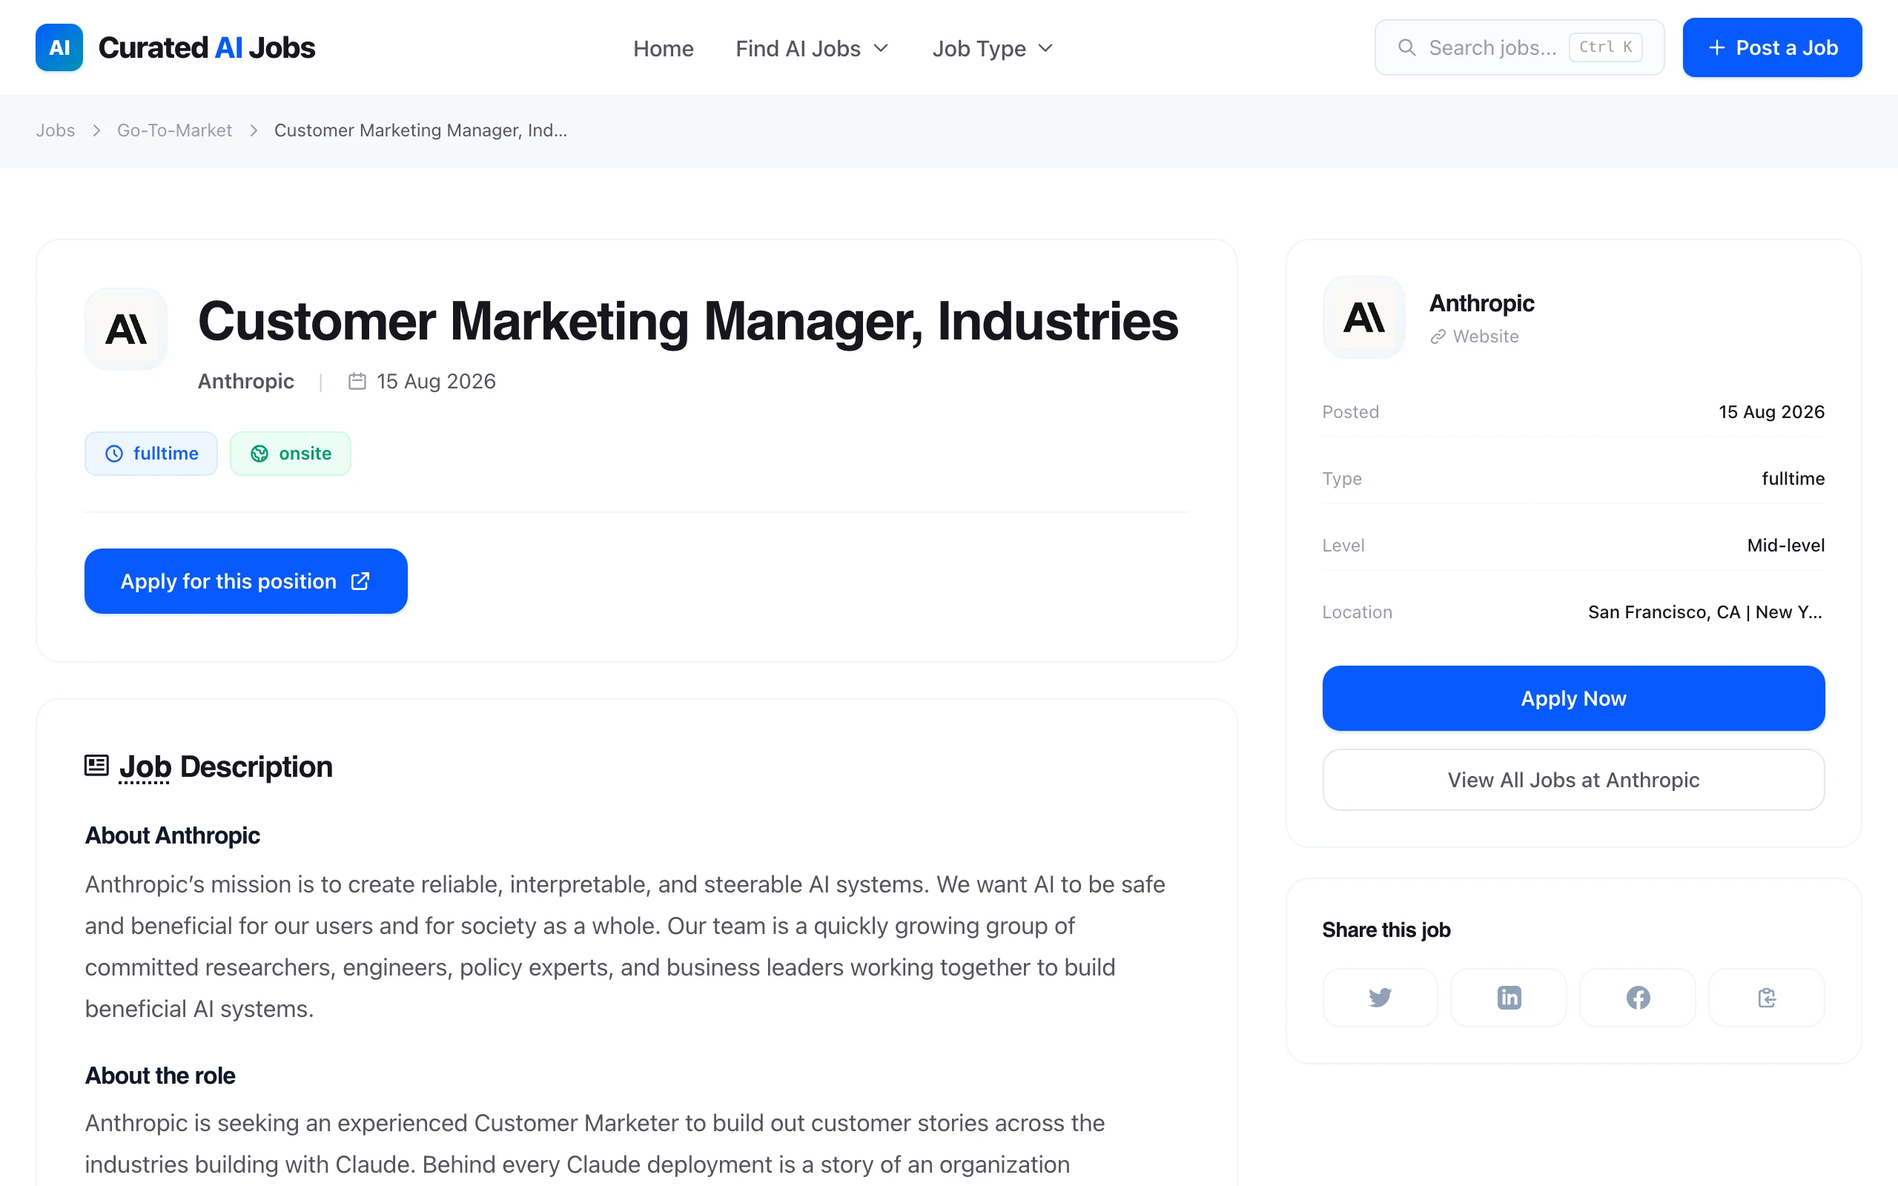This screenshot has width=1898, height=1186.
Task: Click the Job Description heading
Action: [226, 766]
